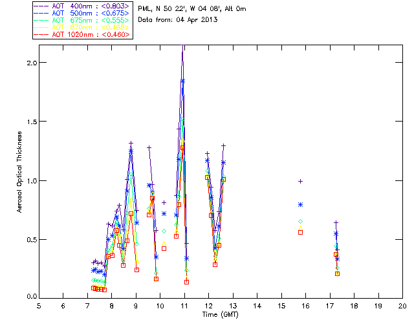Click the x-axis tick label 19
The width and height of the screenshot is (414, 331).
(378, 306)
